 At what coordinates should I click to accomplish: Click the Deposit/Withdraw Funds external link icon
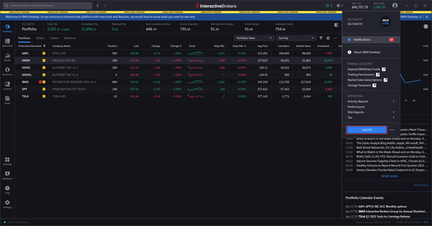(x=384, y=69)
